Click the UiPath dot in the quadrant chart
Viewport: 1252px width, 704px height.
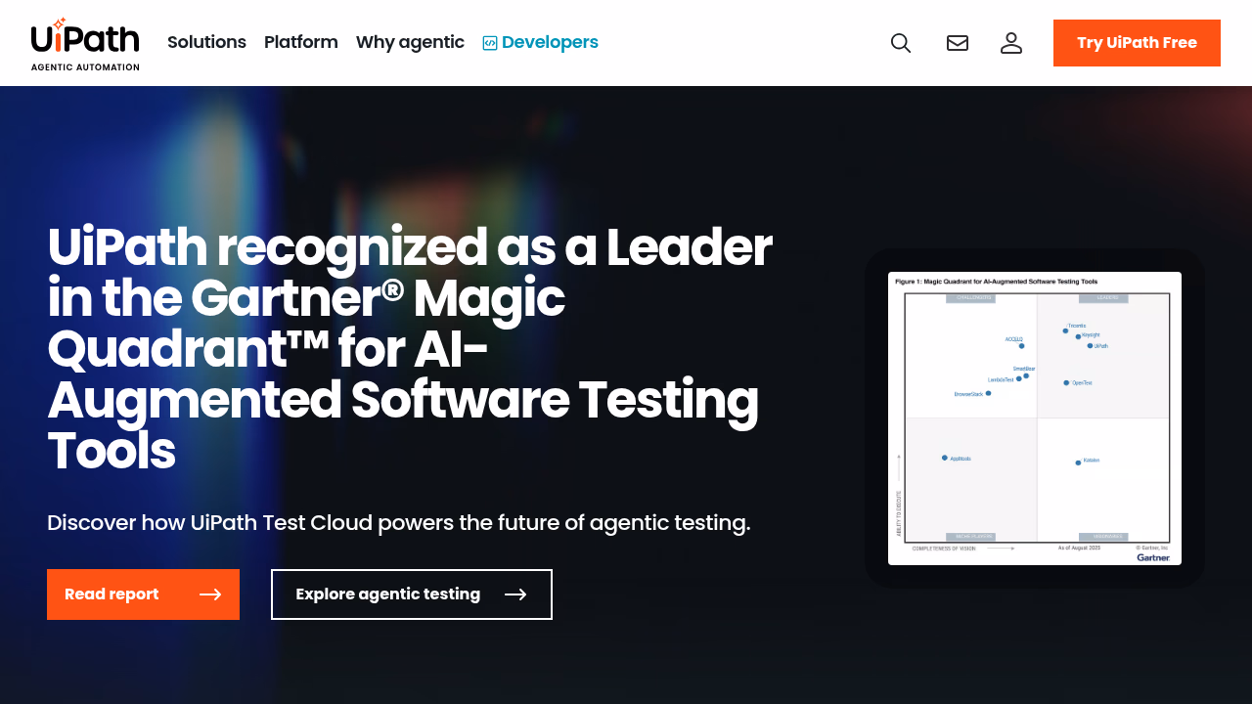coord(1090,345)
